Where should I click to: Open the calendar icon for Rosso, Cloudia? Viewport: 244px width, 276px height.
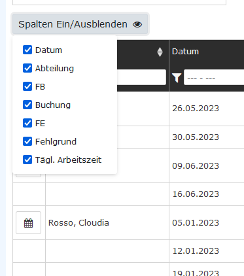28,223
